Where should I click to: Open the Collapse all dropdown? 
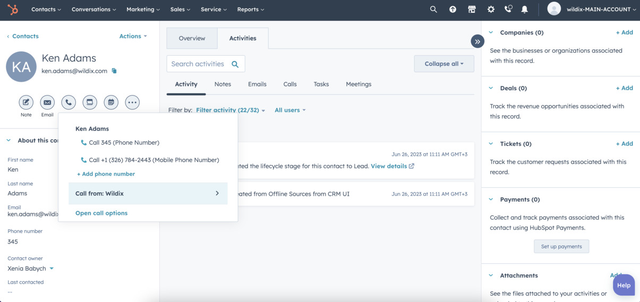(x=443, y=64)
